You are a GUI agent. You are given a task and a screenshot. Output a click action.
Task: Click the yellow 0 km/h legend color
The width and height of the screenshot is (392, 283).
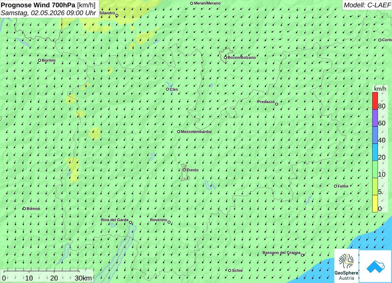pyautogui.click(x=375, y=204)
